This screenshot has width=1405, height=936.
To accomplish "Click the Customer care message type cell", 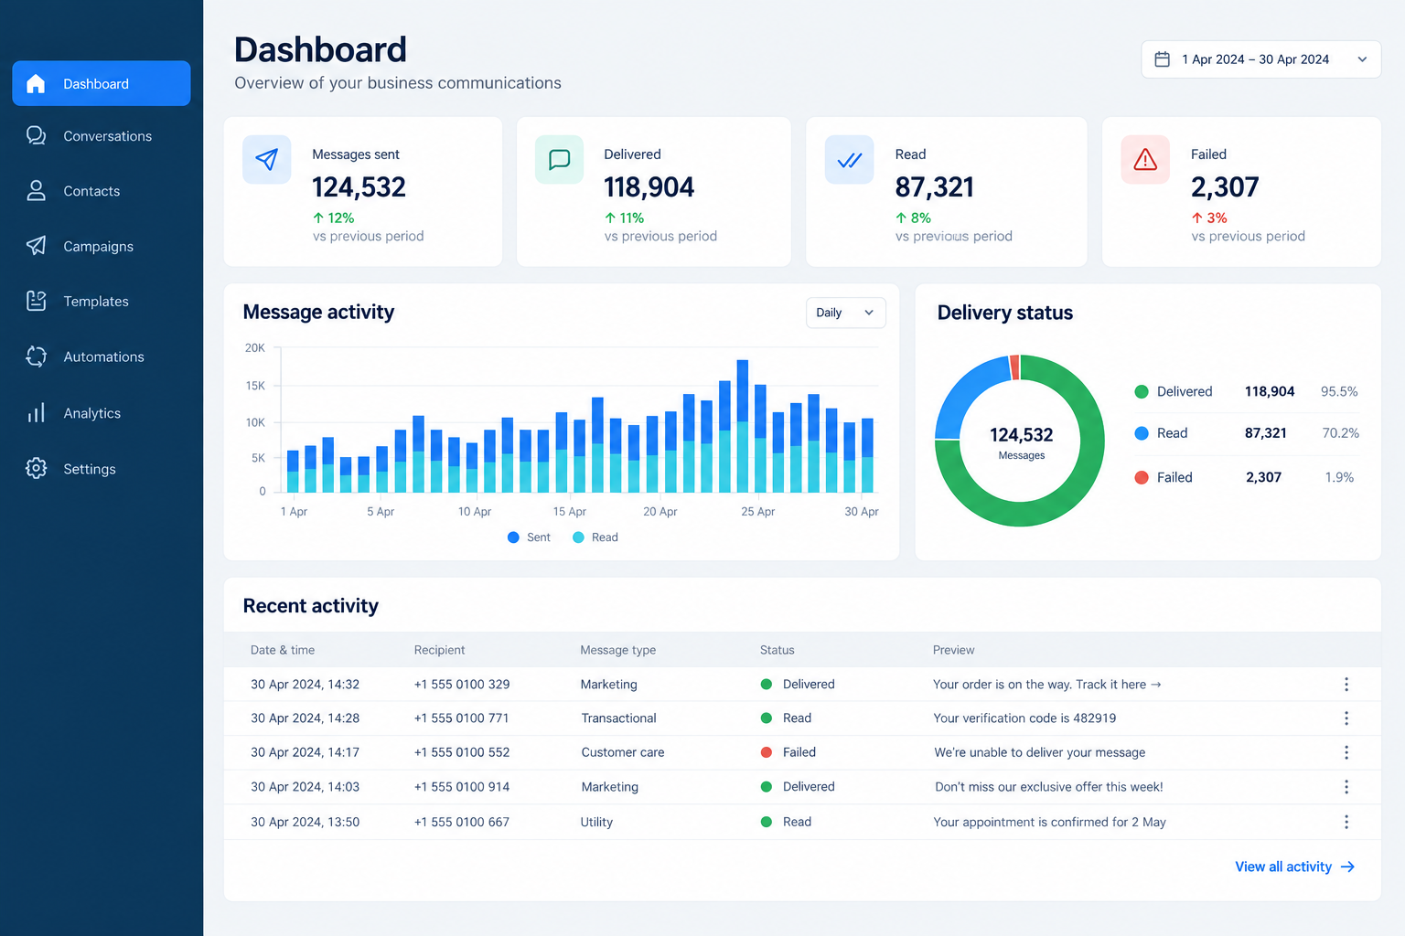I will 622,752.
